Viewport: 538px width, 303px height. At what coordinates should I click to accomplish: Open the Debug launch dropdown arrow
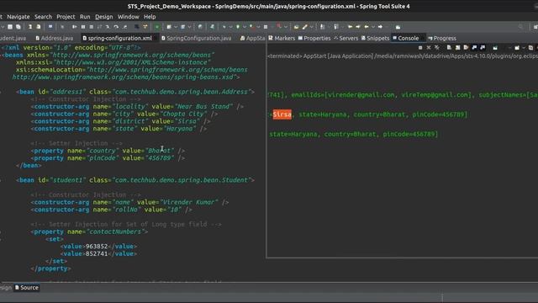click(231, 27)
